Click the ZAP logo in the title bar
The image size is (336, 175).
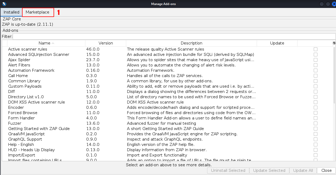pos(4,4)
